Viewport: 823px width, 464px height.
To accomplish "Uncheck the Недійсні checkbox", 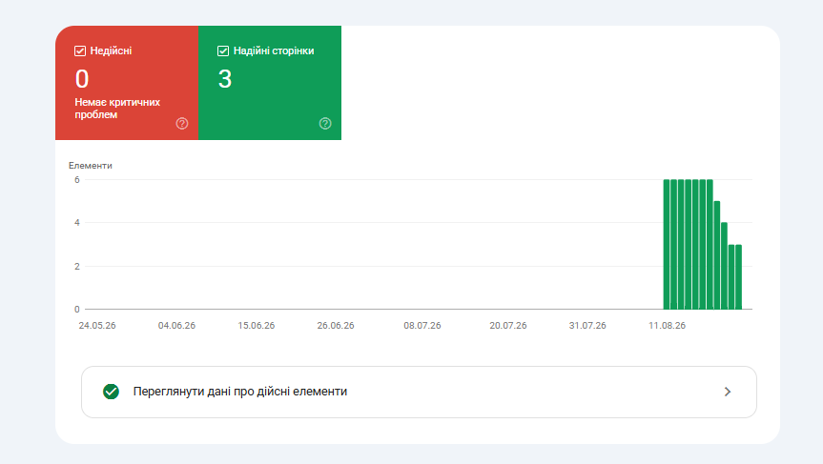I will [x=80, y=50].
